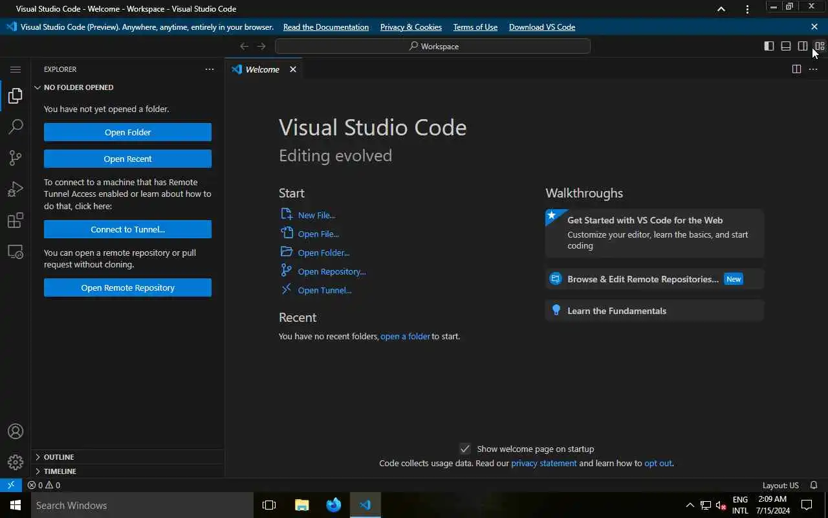Screen dimensions: 828x518
Task: Select the Welcome editor tab
Action: click(263, 69)
